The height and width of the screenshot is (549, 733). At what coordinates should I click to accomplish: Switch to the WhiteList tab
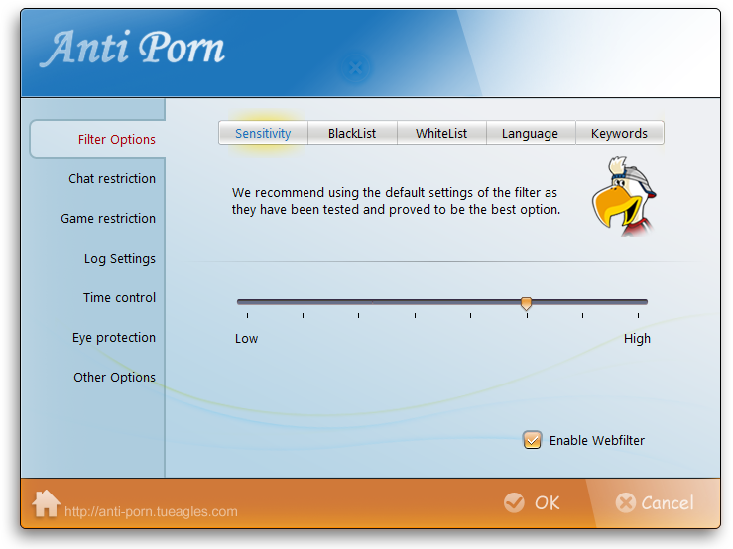coord(441,133)
